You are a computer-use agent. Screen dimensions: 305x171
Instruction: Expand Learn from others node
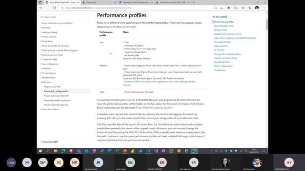(x=40, y=109)
